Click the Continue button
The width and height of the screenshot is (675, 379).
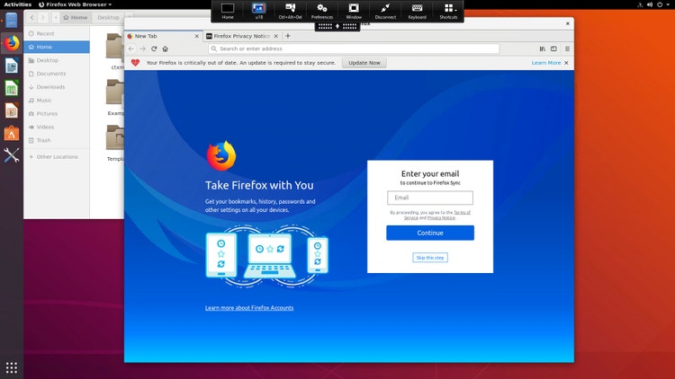[x=430, y=233]
